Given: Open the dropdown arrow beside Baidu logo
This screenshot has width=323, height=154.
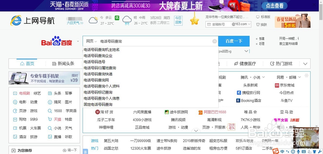Looking at the screenshot, I should coord(78,41).
